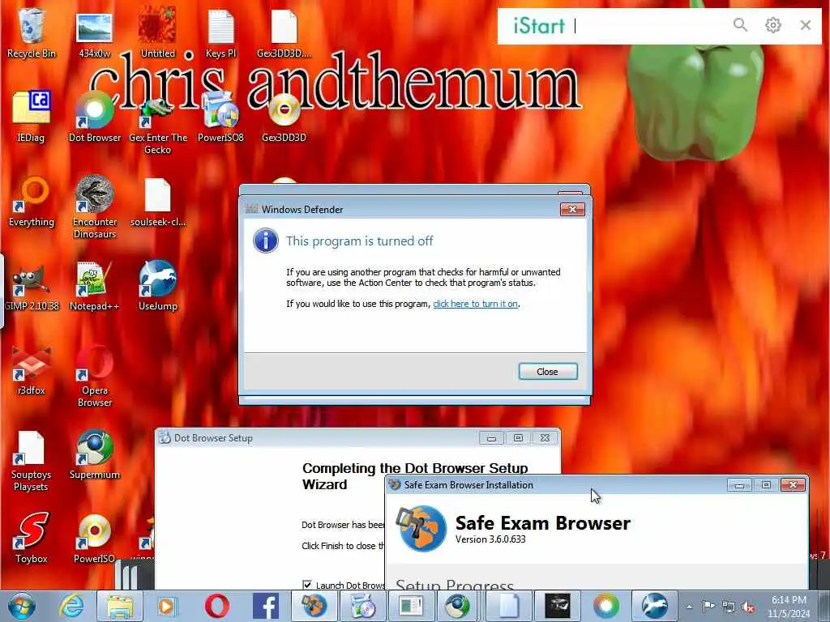Open Windows Explorer from taskbar

click(120, 606)
